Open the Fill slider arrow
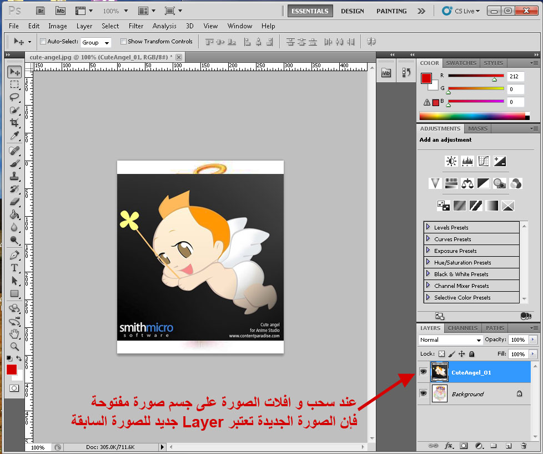The image size is (543, 454). coord(533,354)
